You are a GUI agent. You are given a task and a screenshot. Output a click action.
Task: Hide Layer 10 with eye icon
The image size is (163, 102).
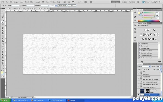click(x=139, y=95)
